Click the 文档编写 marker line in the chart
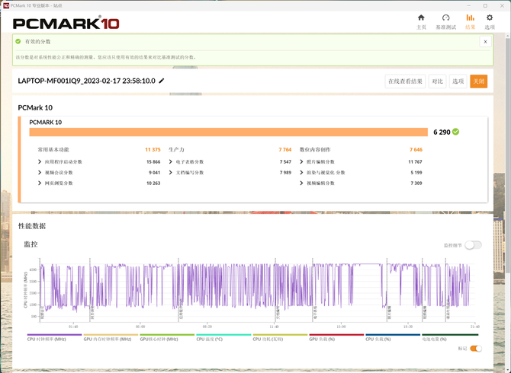The width and height of the screenshot is (511, 373). pyautogui.click(x=275, y=289)
